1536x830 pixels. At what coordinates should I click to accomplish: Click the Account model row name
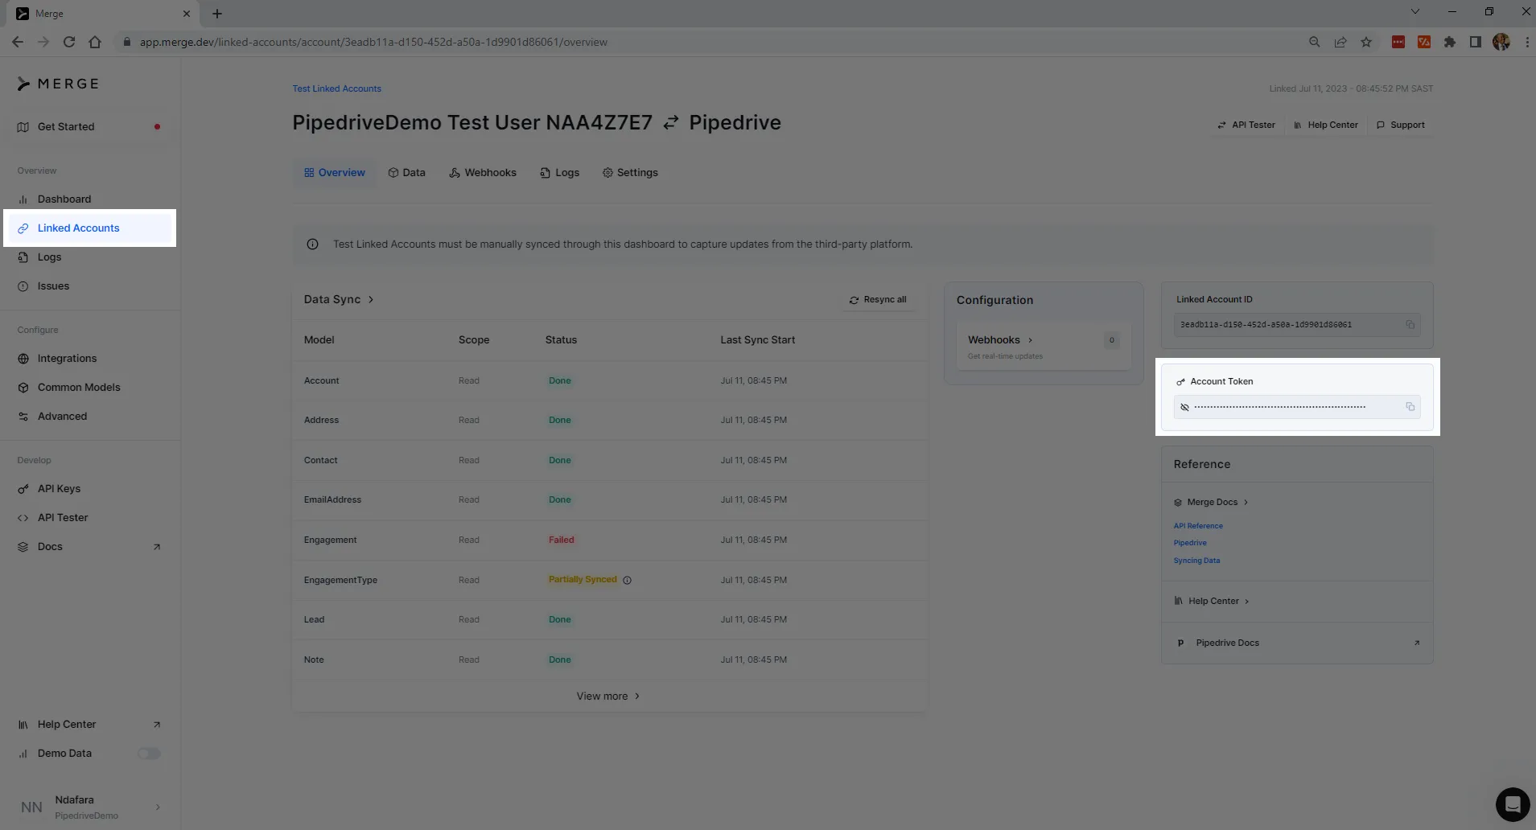point(321,380)
